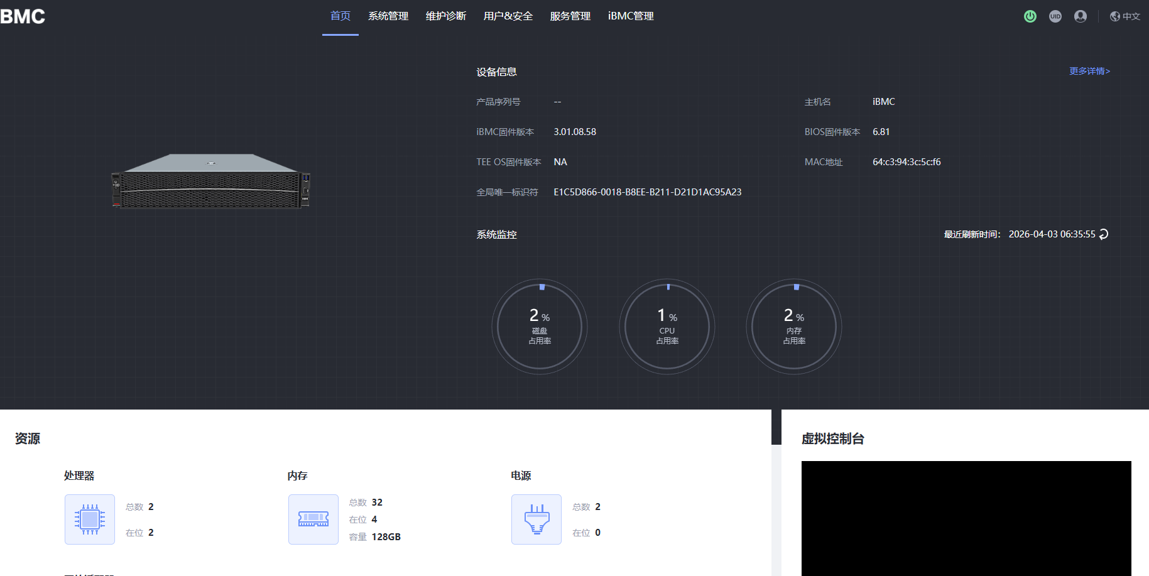Screen dimensions: 1149x576
Task: Open the 用户&安全 menu
Action: click(508, 16)
